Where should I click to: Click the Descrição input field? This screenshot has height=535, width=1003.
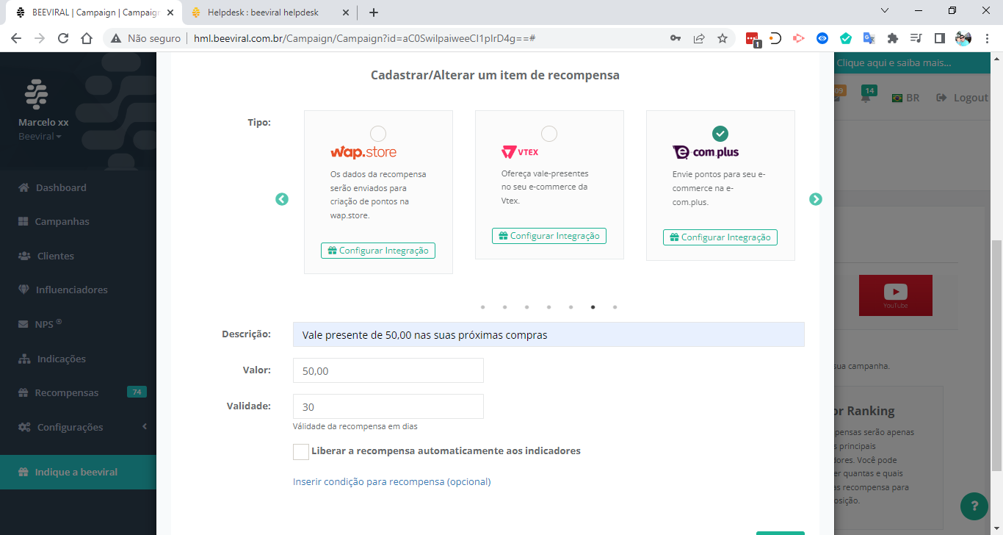click(548, 334)
